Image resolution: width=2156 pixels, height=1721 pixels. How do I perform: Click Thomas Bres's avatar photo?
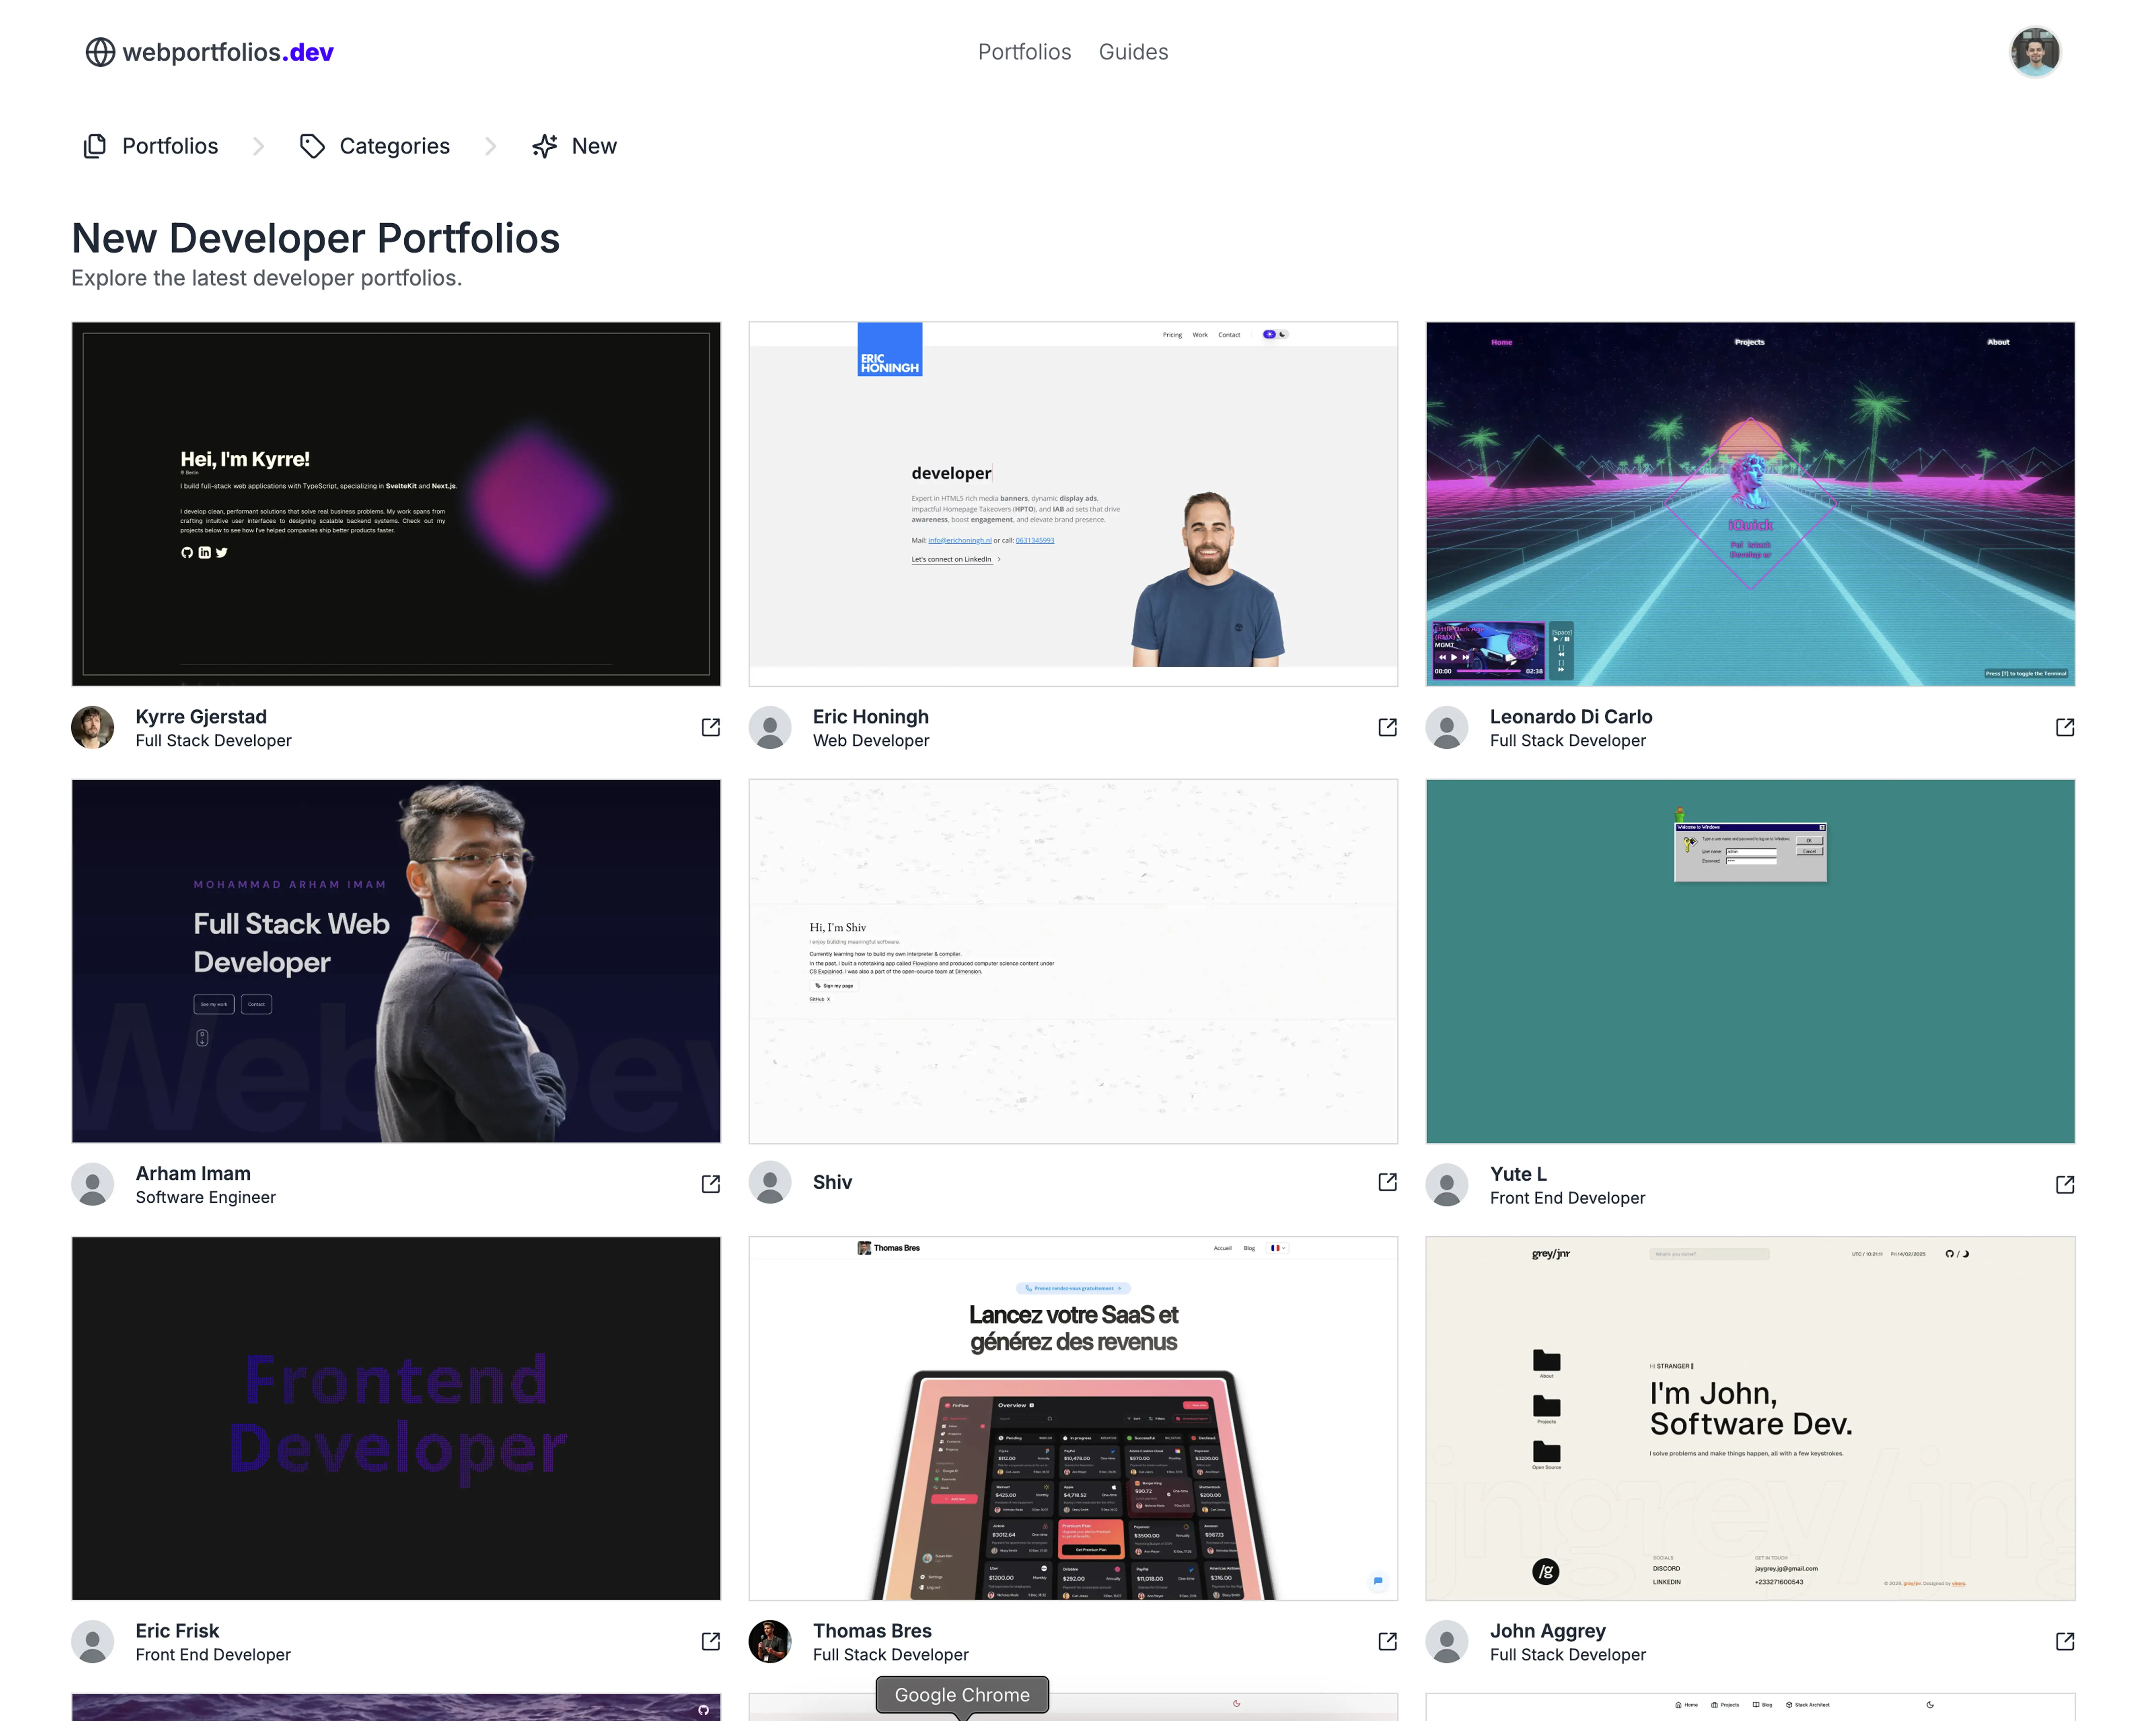pos(770,1642)
